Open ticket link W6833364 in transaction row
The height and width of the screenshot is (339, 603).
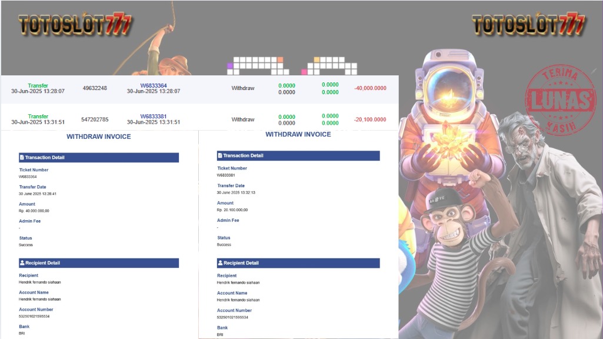coord(154,85)
